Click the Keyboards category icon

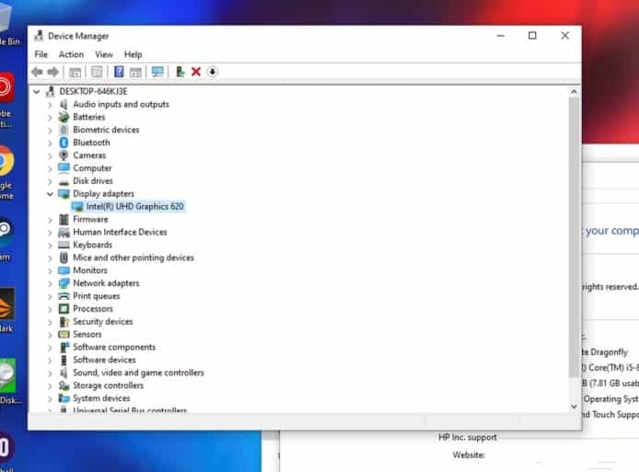tap(64, 245)
